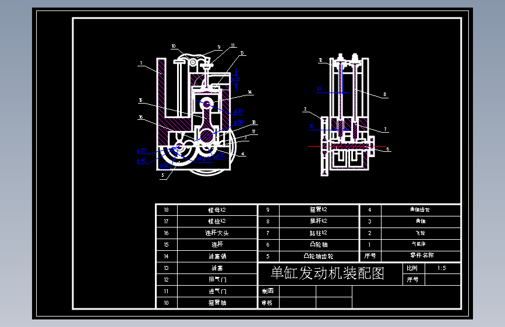Click the parts table cell numbered 17

(166, 222)
